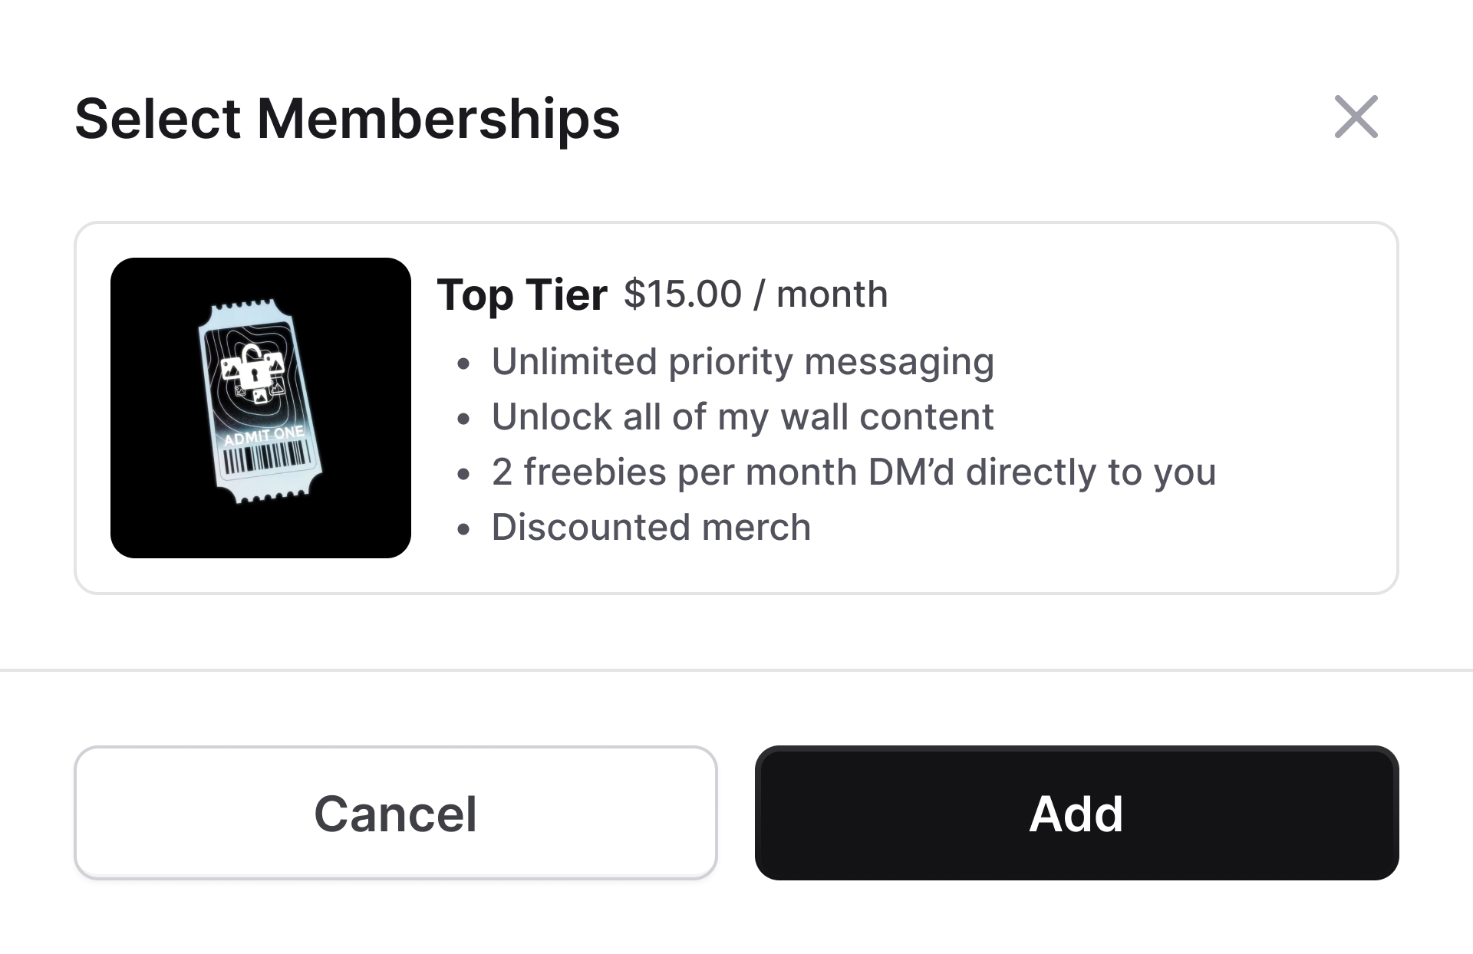Click the ADMIT ONE text on ticket

(x=264, y=436)
